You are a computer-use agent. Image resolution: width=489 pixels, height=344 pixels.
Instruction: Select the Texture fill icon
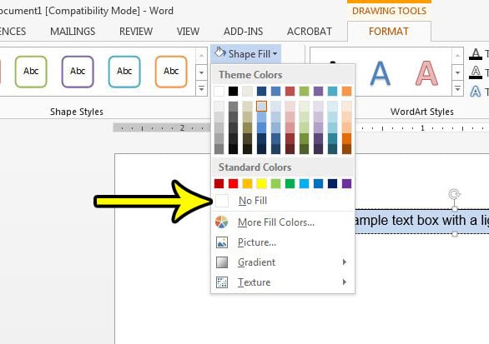click(x=222, y=282)
